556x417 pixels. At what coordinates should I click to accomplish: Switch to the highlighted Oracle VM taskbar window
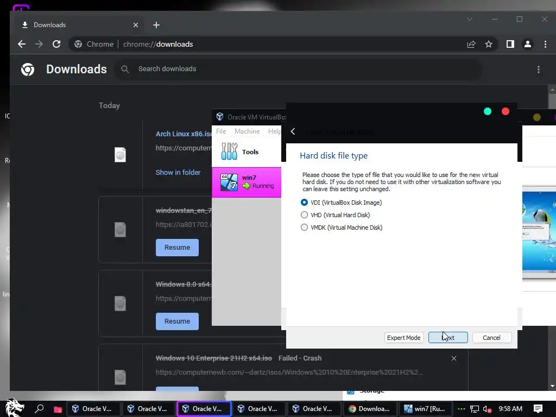point(204,408)
